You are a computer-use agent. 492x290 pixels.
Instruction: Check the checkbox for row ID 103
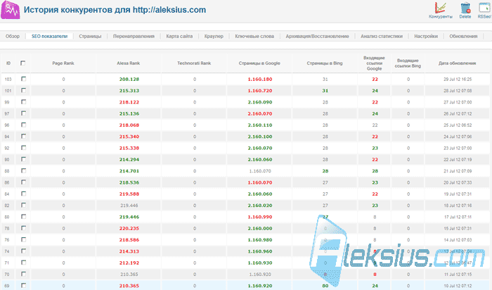pyautogui.click(x=23, y=79)
